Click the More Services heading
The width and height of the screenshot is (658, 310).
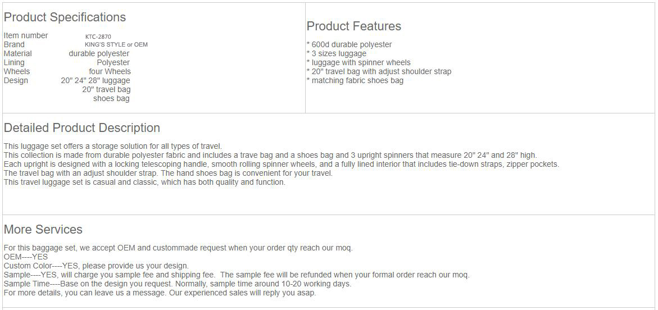coord(43,230)
